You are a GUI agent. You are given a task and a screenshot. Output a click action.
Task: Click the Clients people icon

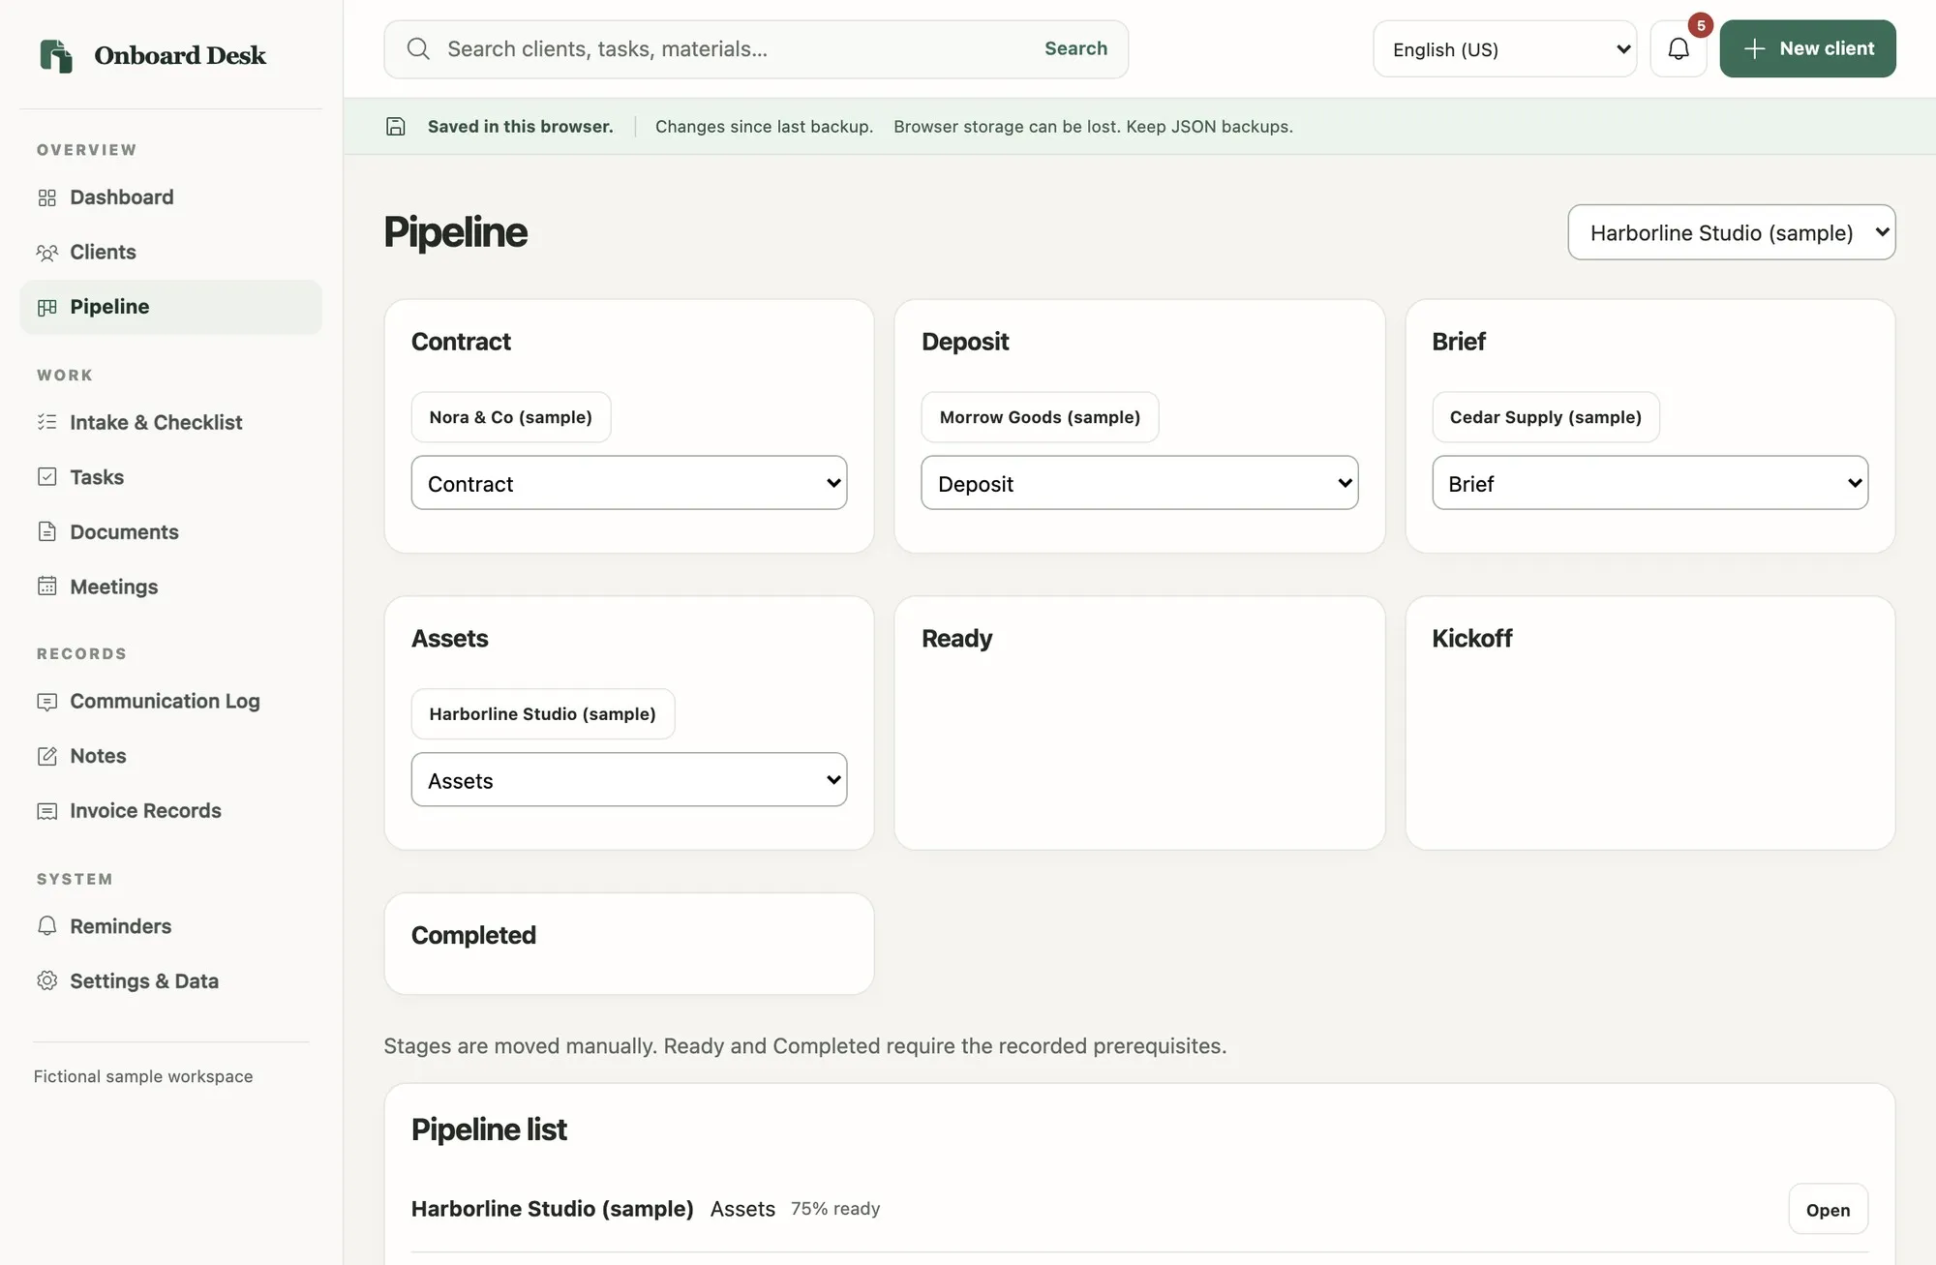pos(46,253)
